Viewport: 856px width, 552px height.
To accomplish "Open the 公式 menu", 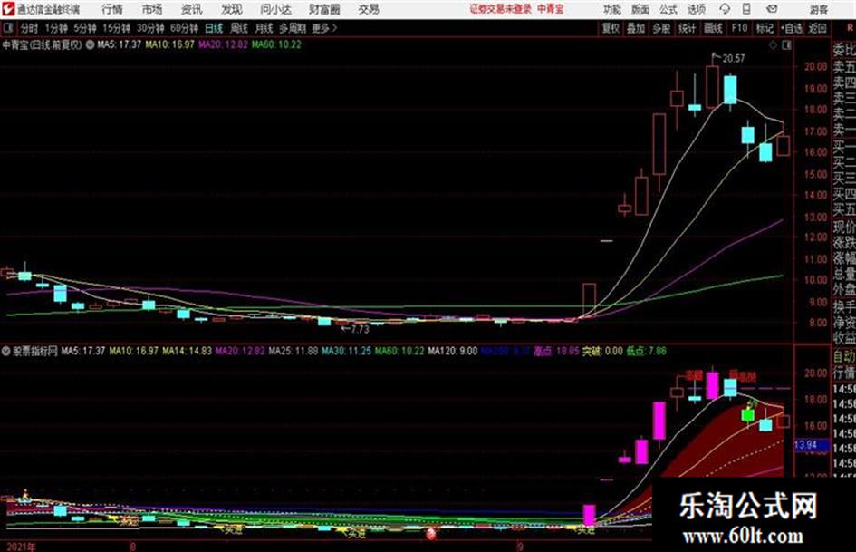I will pos(668,9).
